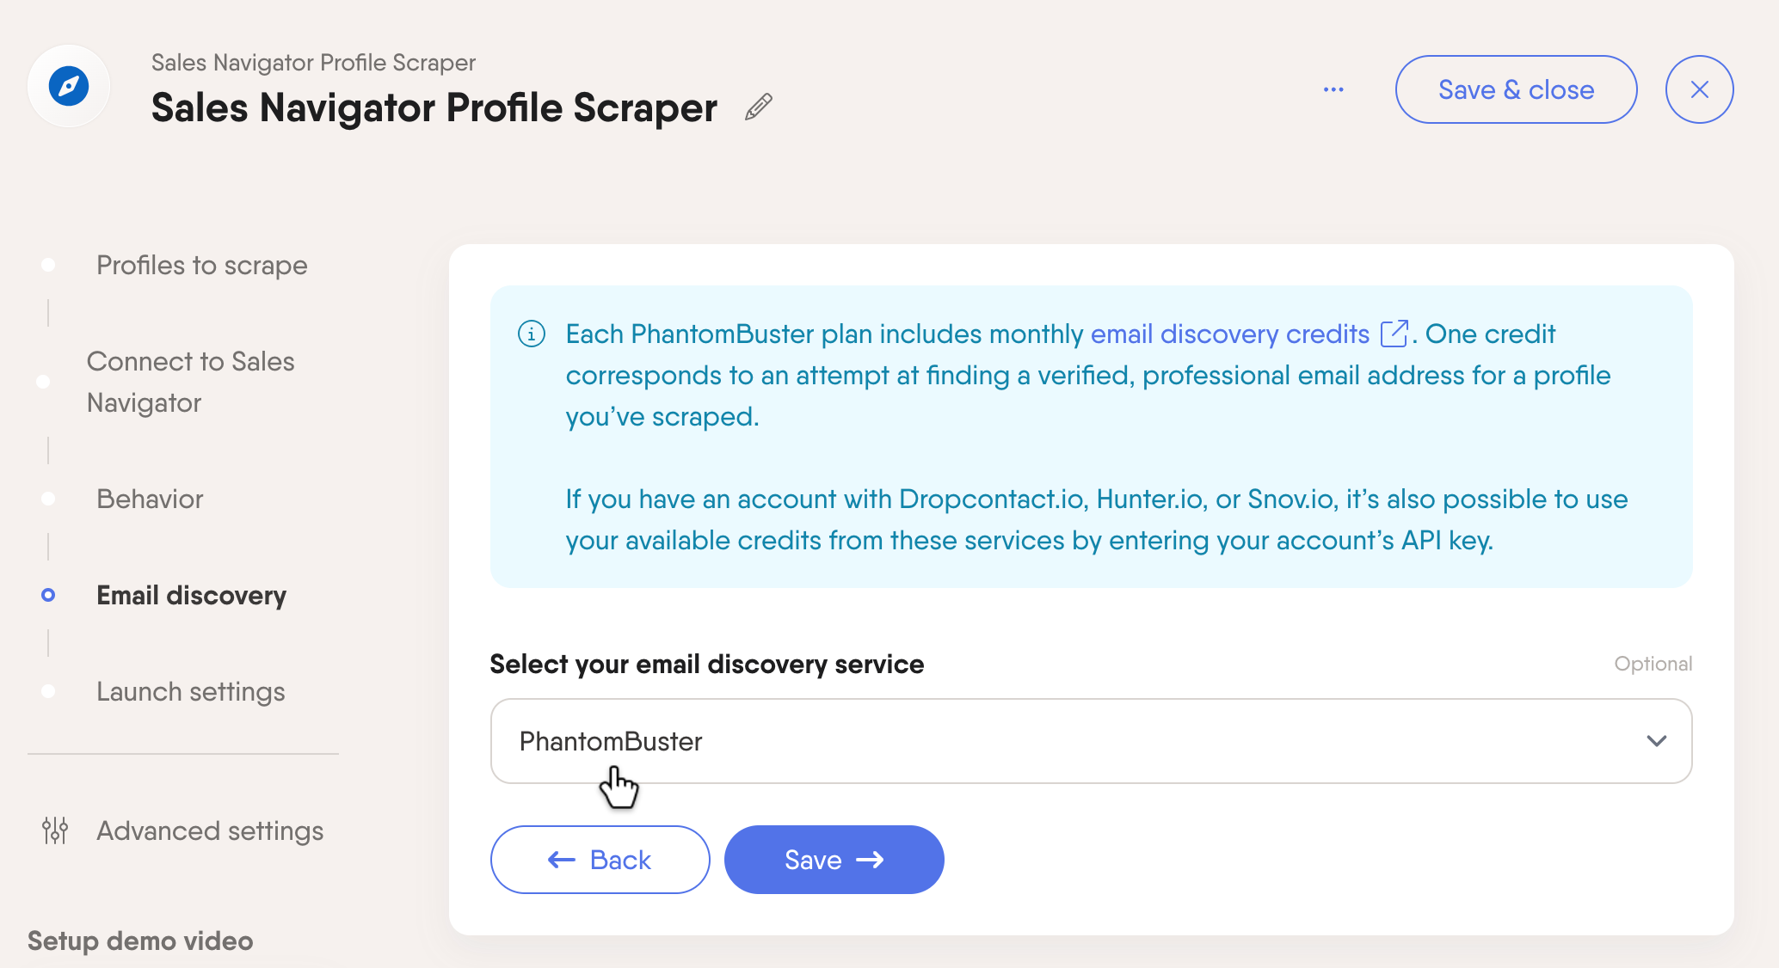Screen dimensions: 1779x968
Task: Select the Behavior step
Action: tap(150, 499)
